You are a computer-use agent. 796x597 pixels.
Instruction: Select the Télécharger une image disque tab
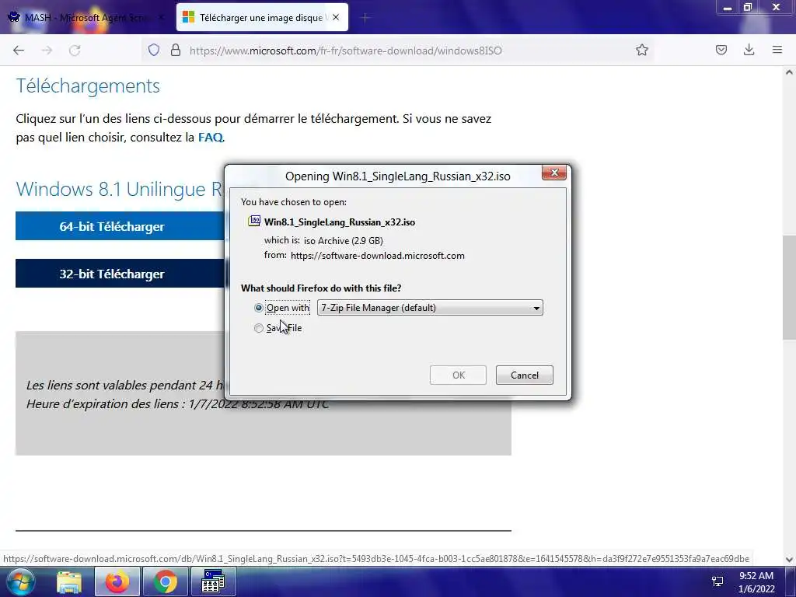(263, 18)
